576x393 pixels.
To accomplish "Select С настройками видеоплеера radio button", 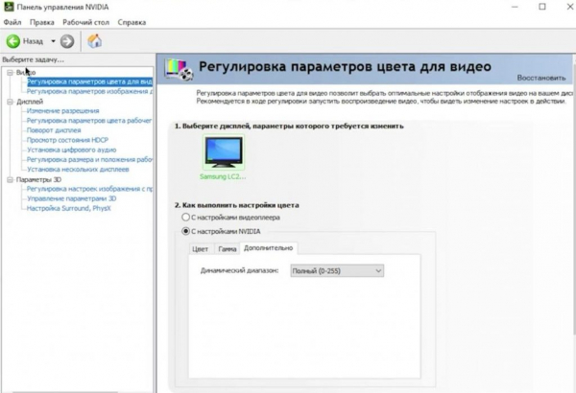I will 186,218.
